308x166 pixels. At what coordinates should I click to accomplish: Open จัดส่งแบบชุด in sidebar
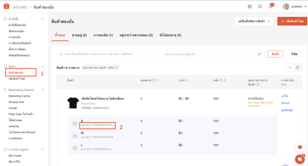[x=16, y=31]
